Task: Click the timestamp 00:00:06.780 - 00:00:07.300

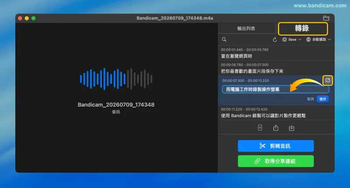Action: [x=245, y=65]
